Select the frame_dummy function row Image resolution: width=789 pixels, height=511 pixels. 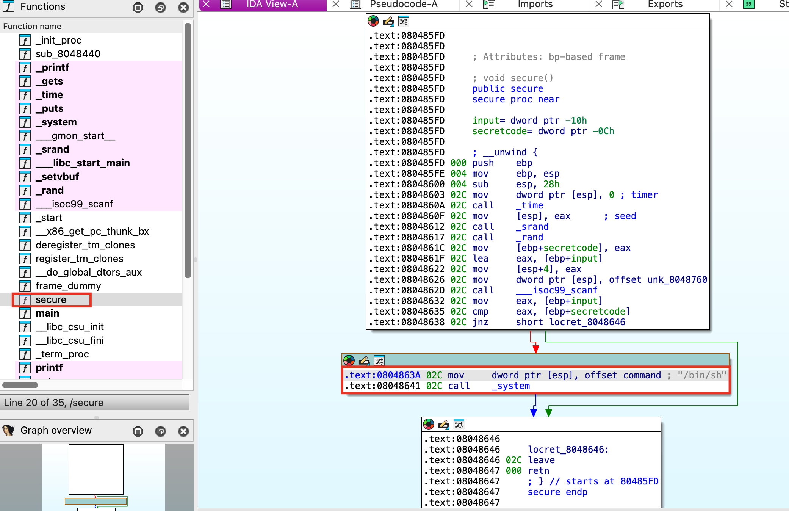(x=91, y=286)
